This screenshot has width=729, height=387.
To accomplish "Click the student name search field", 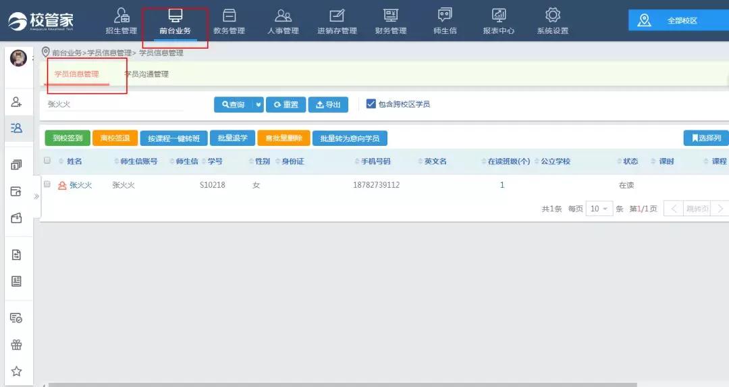I will tap(105, 105).
